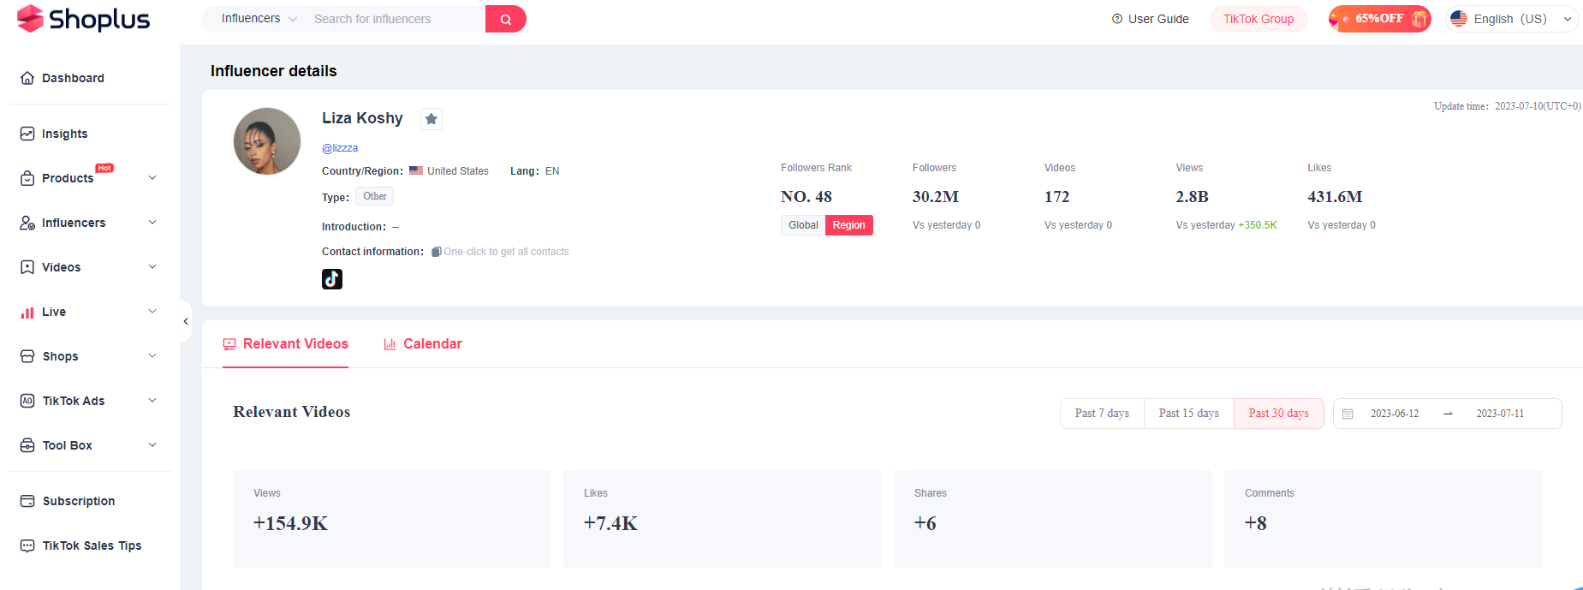Open the @lizzza profile link

pyautogui.click(x=340, y=148)
